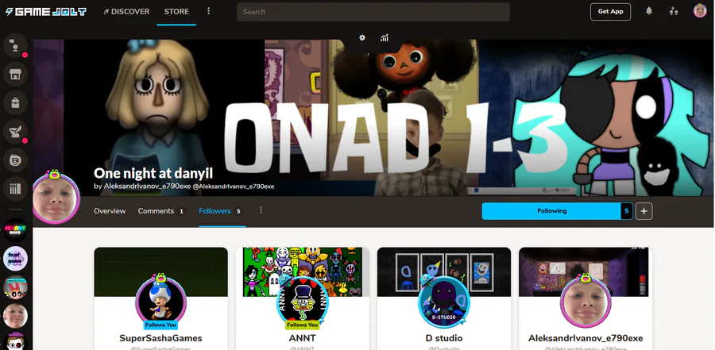Open the child face community icon in sidebar
This screenshot has width=715, height=350.
tap(16, 317)
